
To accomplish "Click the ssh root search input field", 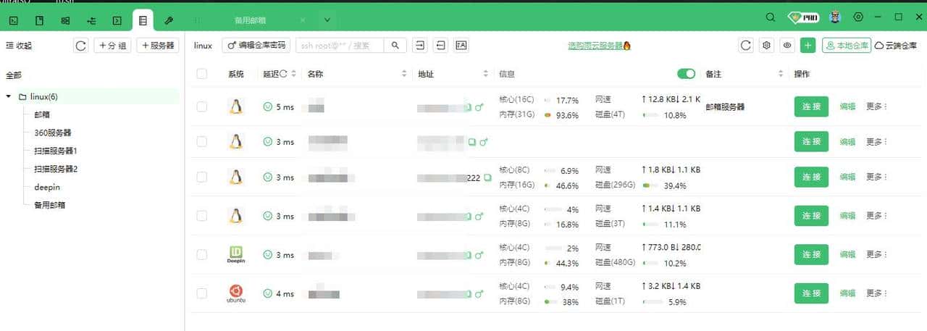I will (x=341, y=45).
